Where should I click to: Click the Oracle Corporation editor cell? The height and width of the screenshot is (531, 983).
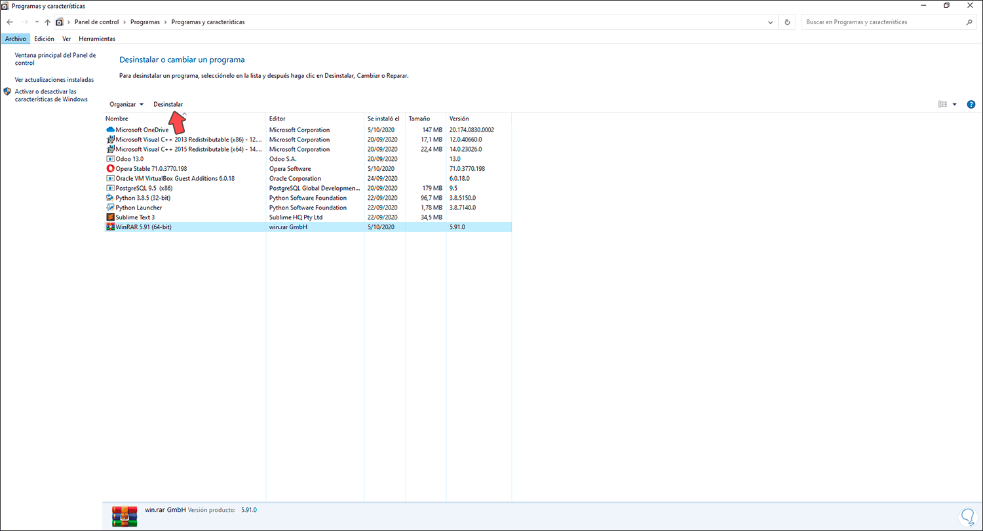[295, 178]
